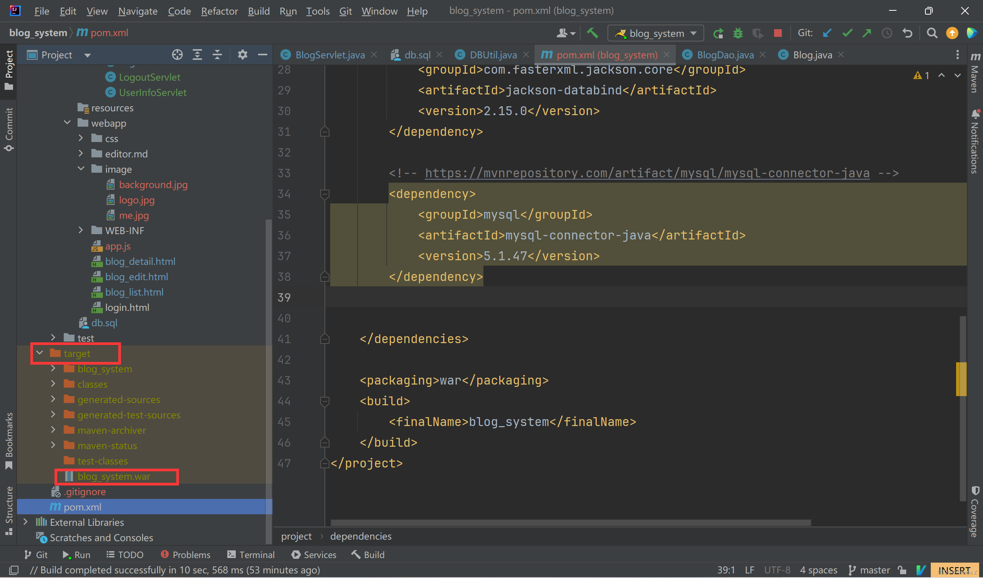Toggle the Commit tool window stripe
This screenshot has height=578, width=983.
click(x=9, y=129)
